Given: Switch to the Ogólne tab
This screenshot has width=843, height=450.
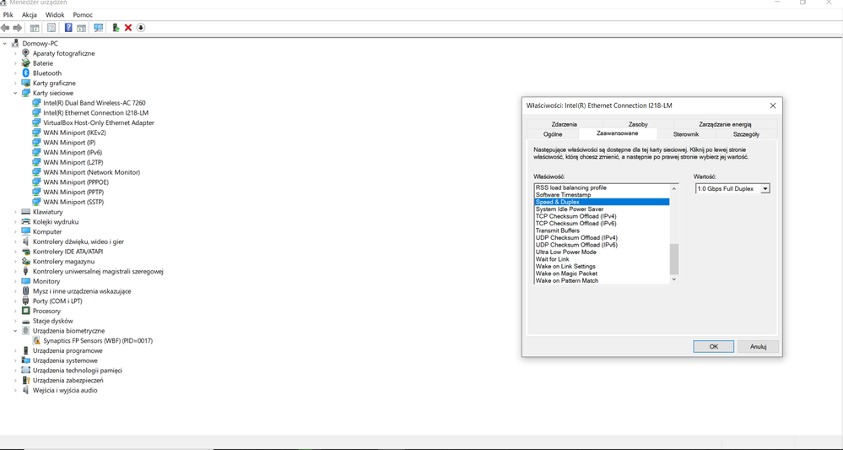Looking at the screenshot, I should click(553, 134).
